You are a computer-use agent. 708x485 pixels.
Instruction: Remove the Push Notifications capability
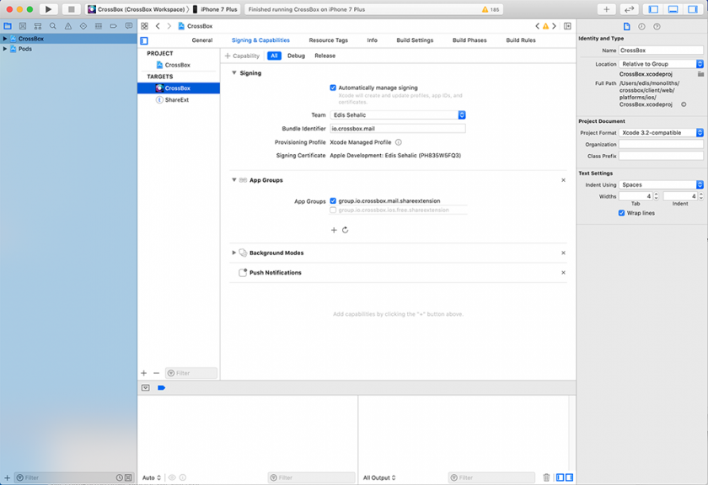(x=563, y=273)
